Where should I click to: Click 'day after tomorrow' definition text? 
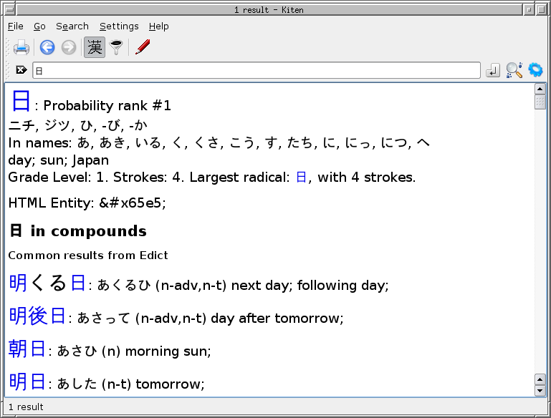tap(277, 319)
